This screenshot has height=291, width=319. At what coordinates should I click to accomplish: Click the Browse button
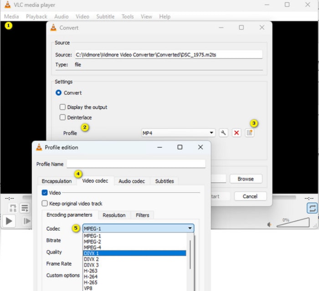point(246,179)
